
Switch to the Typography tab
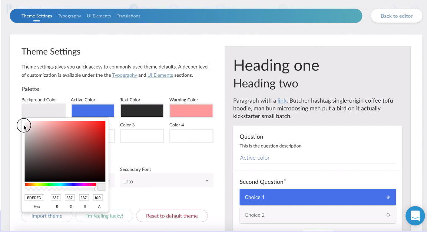[x=69, y=16]
